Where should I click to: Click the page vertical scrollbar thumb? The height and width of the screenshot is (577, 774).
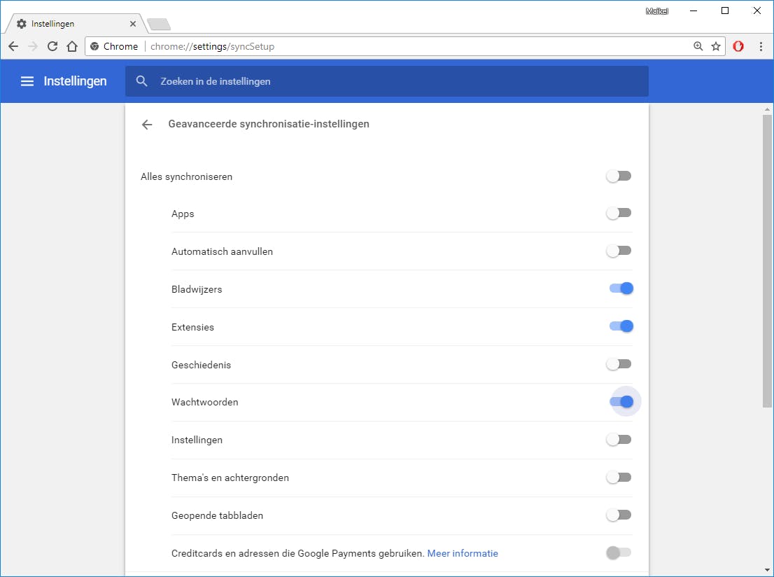(767, 260)
